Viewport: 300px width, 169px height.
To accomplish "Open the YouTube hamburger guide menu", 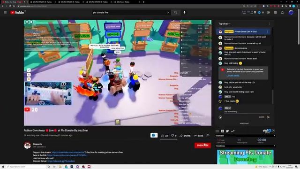I will (x=5, y=13).
